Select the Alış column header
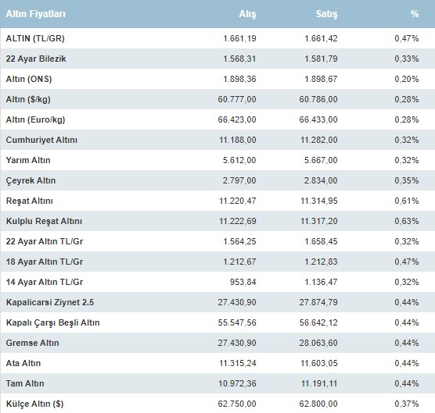This screenshot has height=413, width=435. [247, 14]
